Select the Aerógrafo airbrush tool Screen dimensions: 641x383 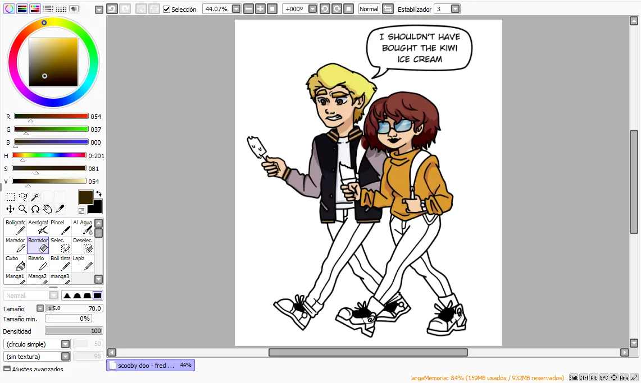click(38, 227)
